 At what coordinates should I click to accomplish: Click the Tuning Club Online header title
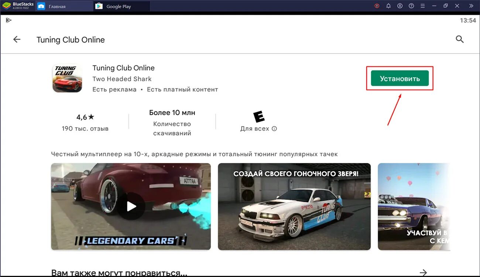click(71, 40)
